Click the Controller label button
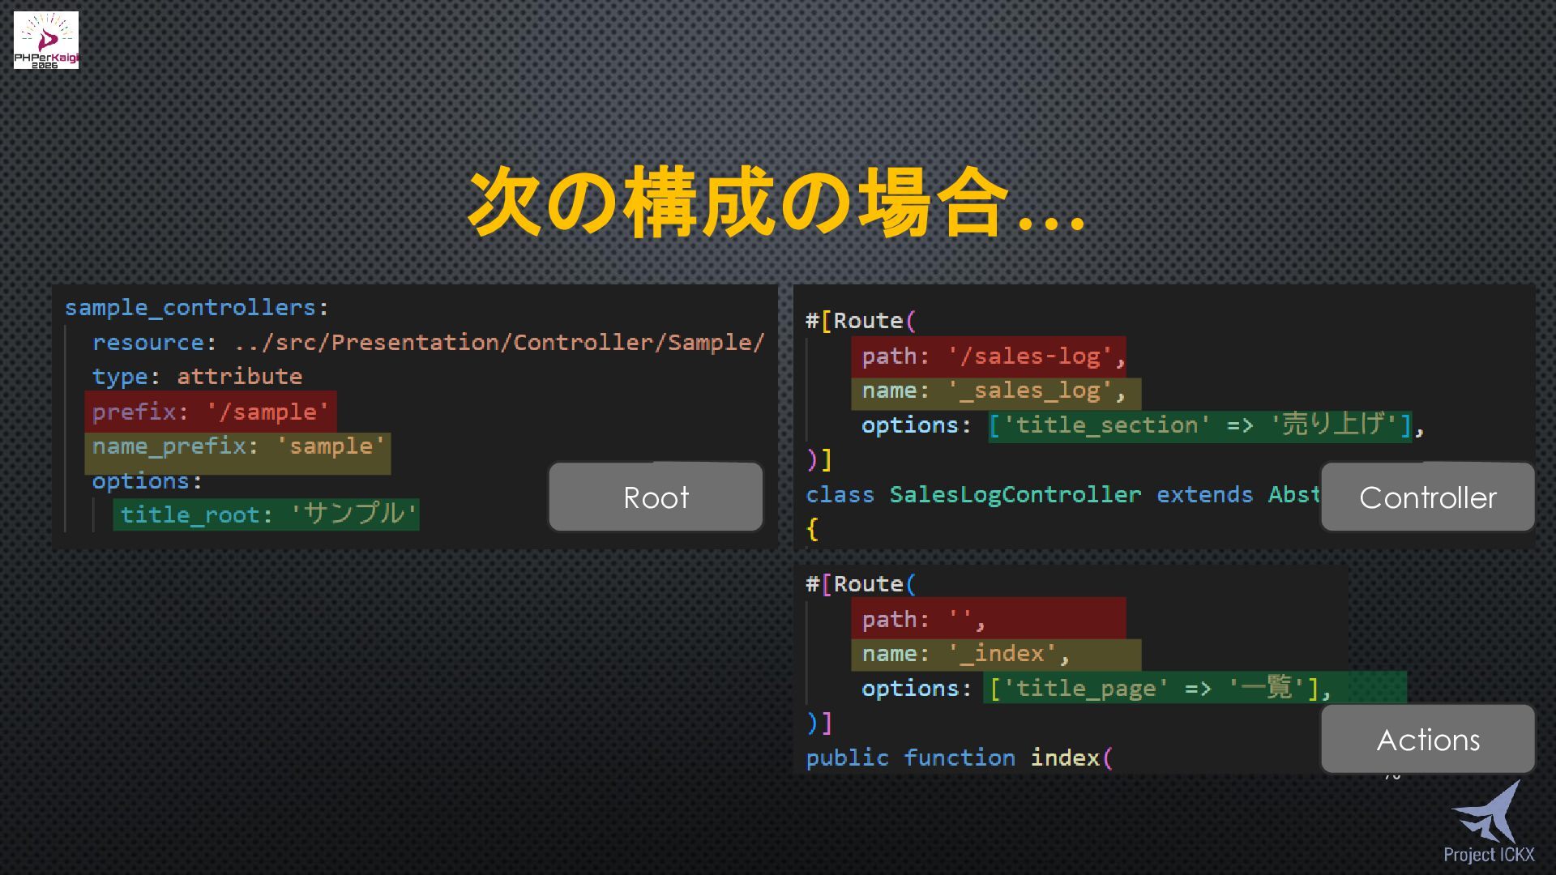Image resolution: width=1556 pixels, height=875 pixels. [x=1427, y=497]
